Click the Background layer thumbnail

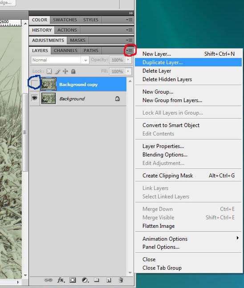coord(49,98)
